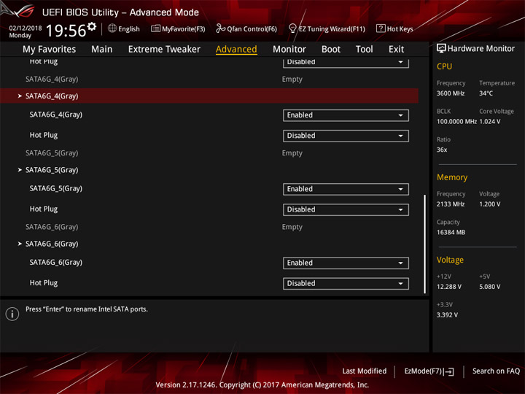Open the partially visible top Hot Plug dropdown
The image size is (525, 394).
click(x=346, y=63)
